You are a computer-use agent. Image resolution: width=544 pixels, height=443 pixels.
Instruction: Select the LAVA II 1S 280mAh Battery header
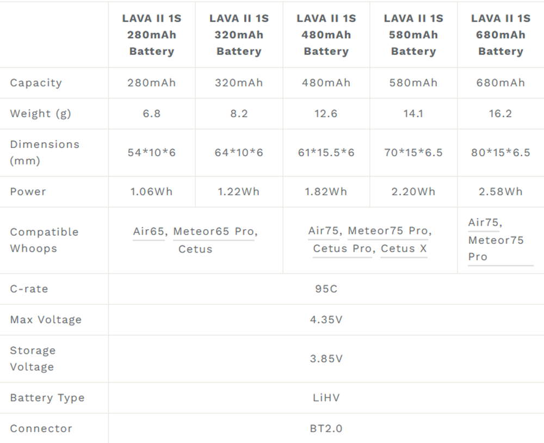tap(152, 35)
